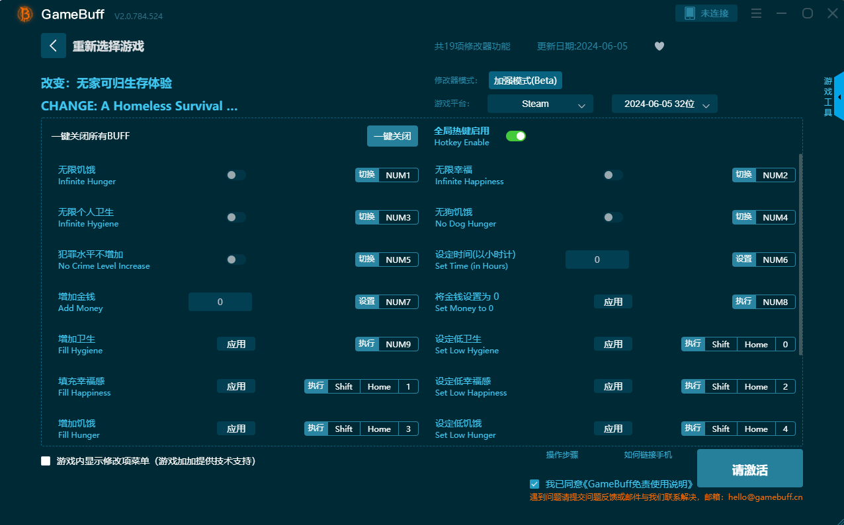This screenshot has height=525, width=844.
Task: Uncheck the GameBuff disclaimer agreement checkbox
Action: [x=534, y=484]
